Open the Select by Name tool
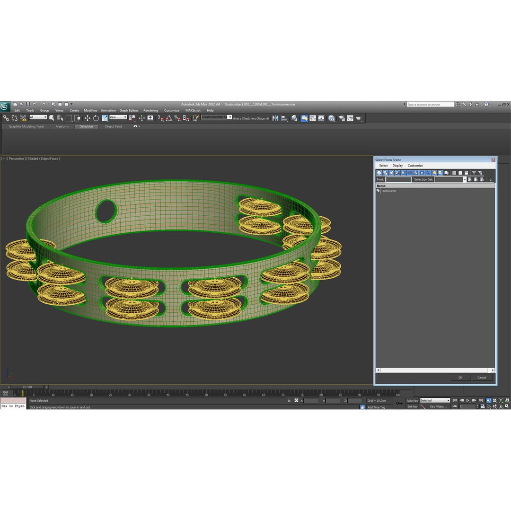Image resolution: width=511 pixels, height=511 pixels. click(x=60, y=118)
